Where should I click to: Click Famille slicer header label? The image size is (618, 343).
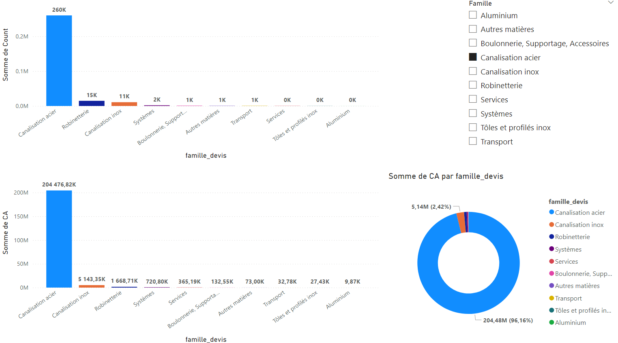480,3
